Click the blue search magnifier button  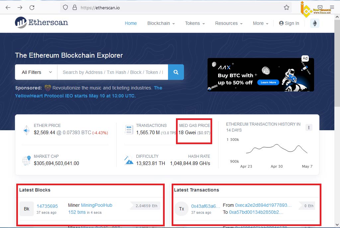(176, 72)
